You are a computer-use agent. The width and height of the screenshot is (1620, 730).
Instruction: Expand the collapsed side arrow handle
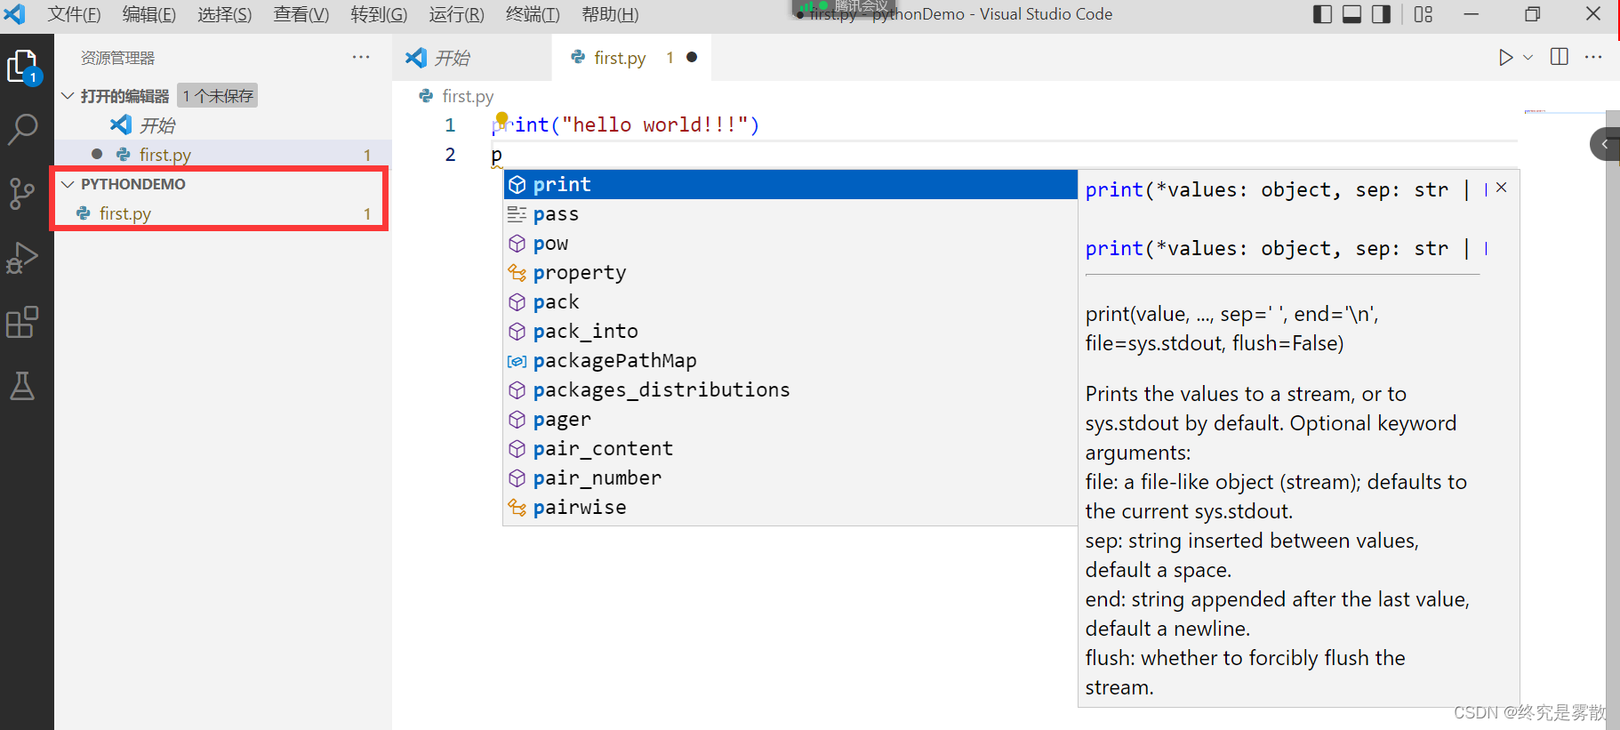[1605, 144]
